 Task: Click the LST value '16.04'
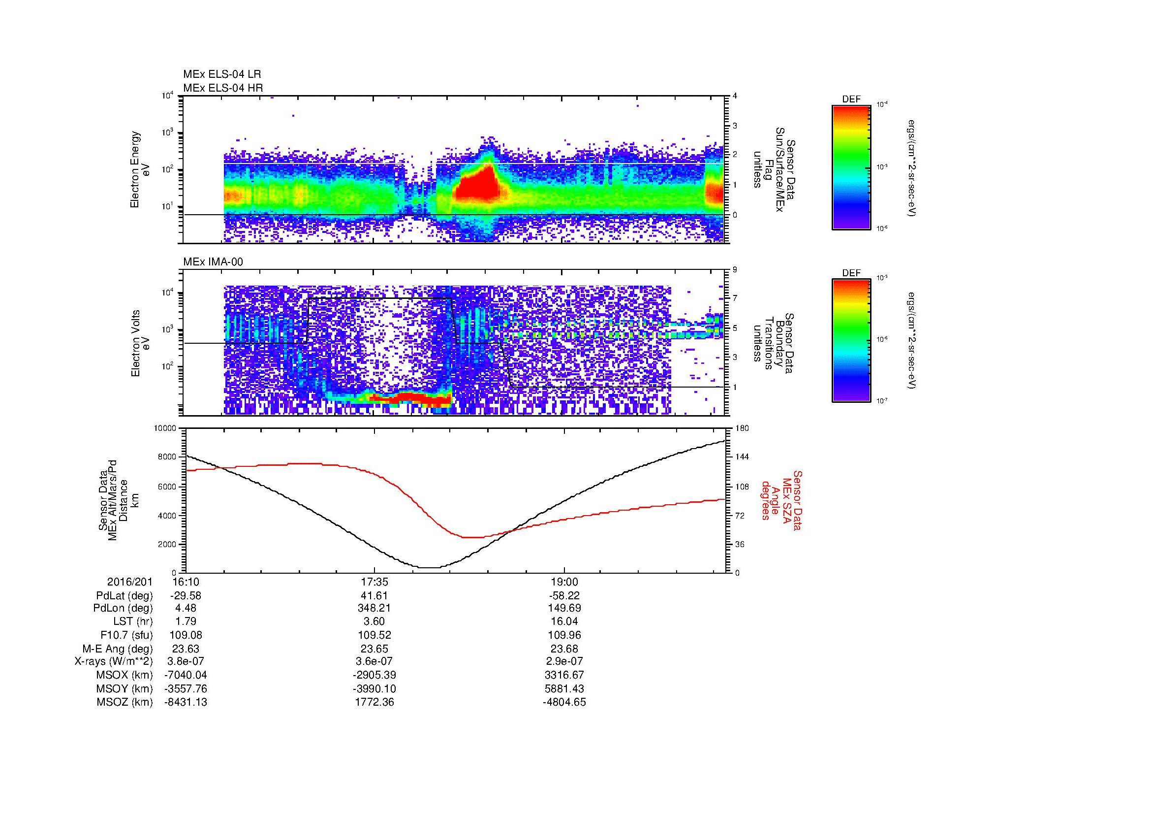pos(564,622)
